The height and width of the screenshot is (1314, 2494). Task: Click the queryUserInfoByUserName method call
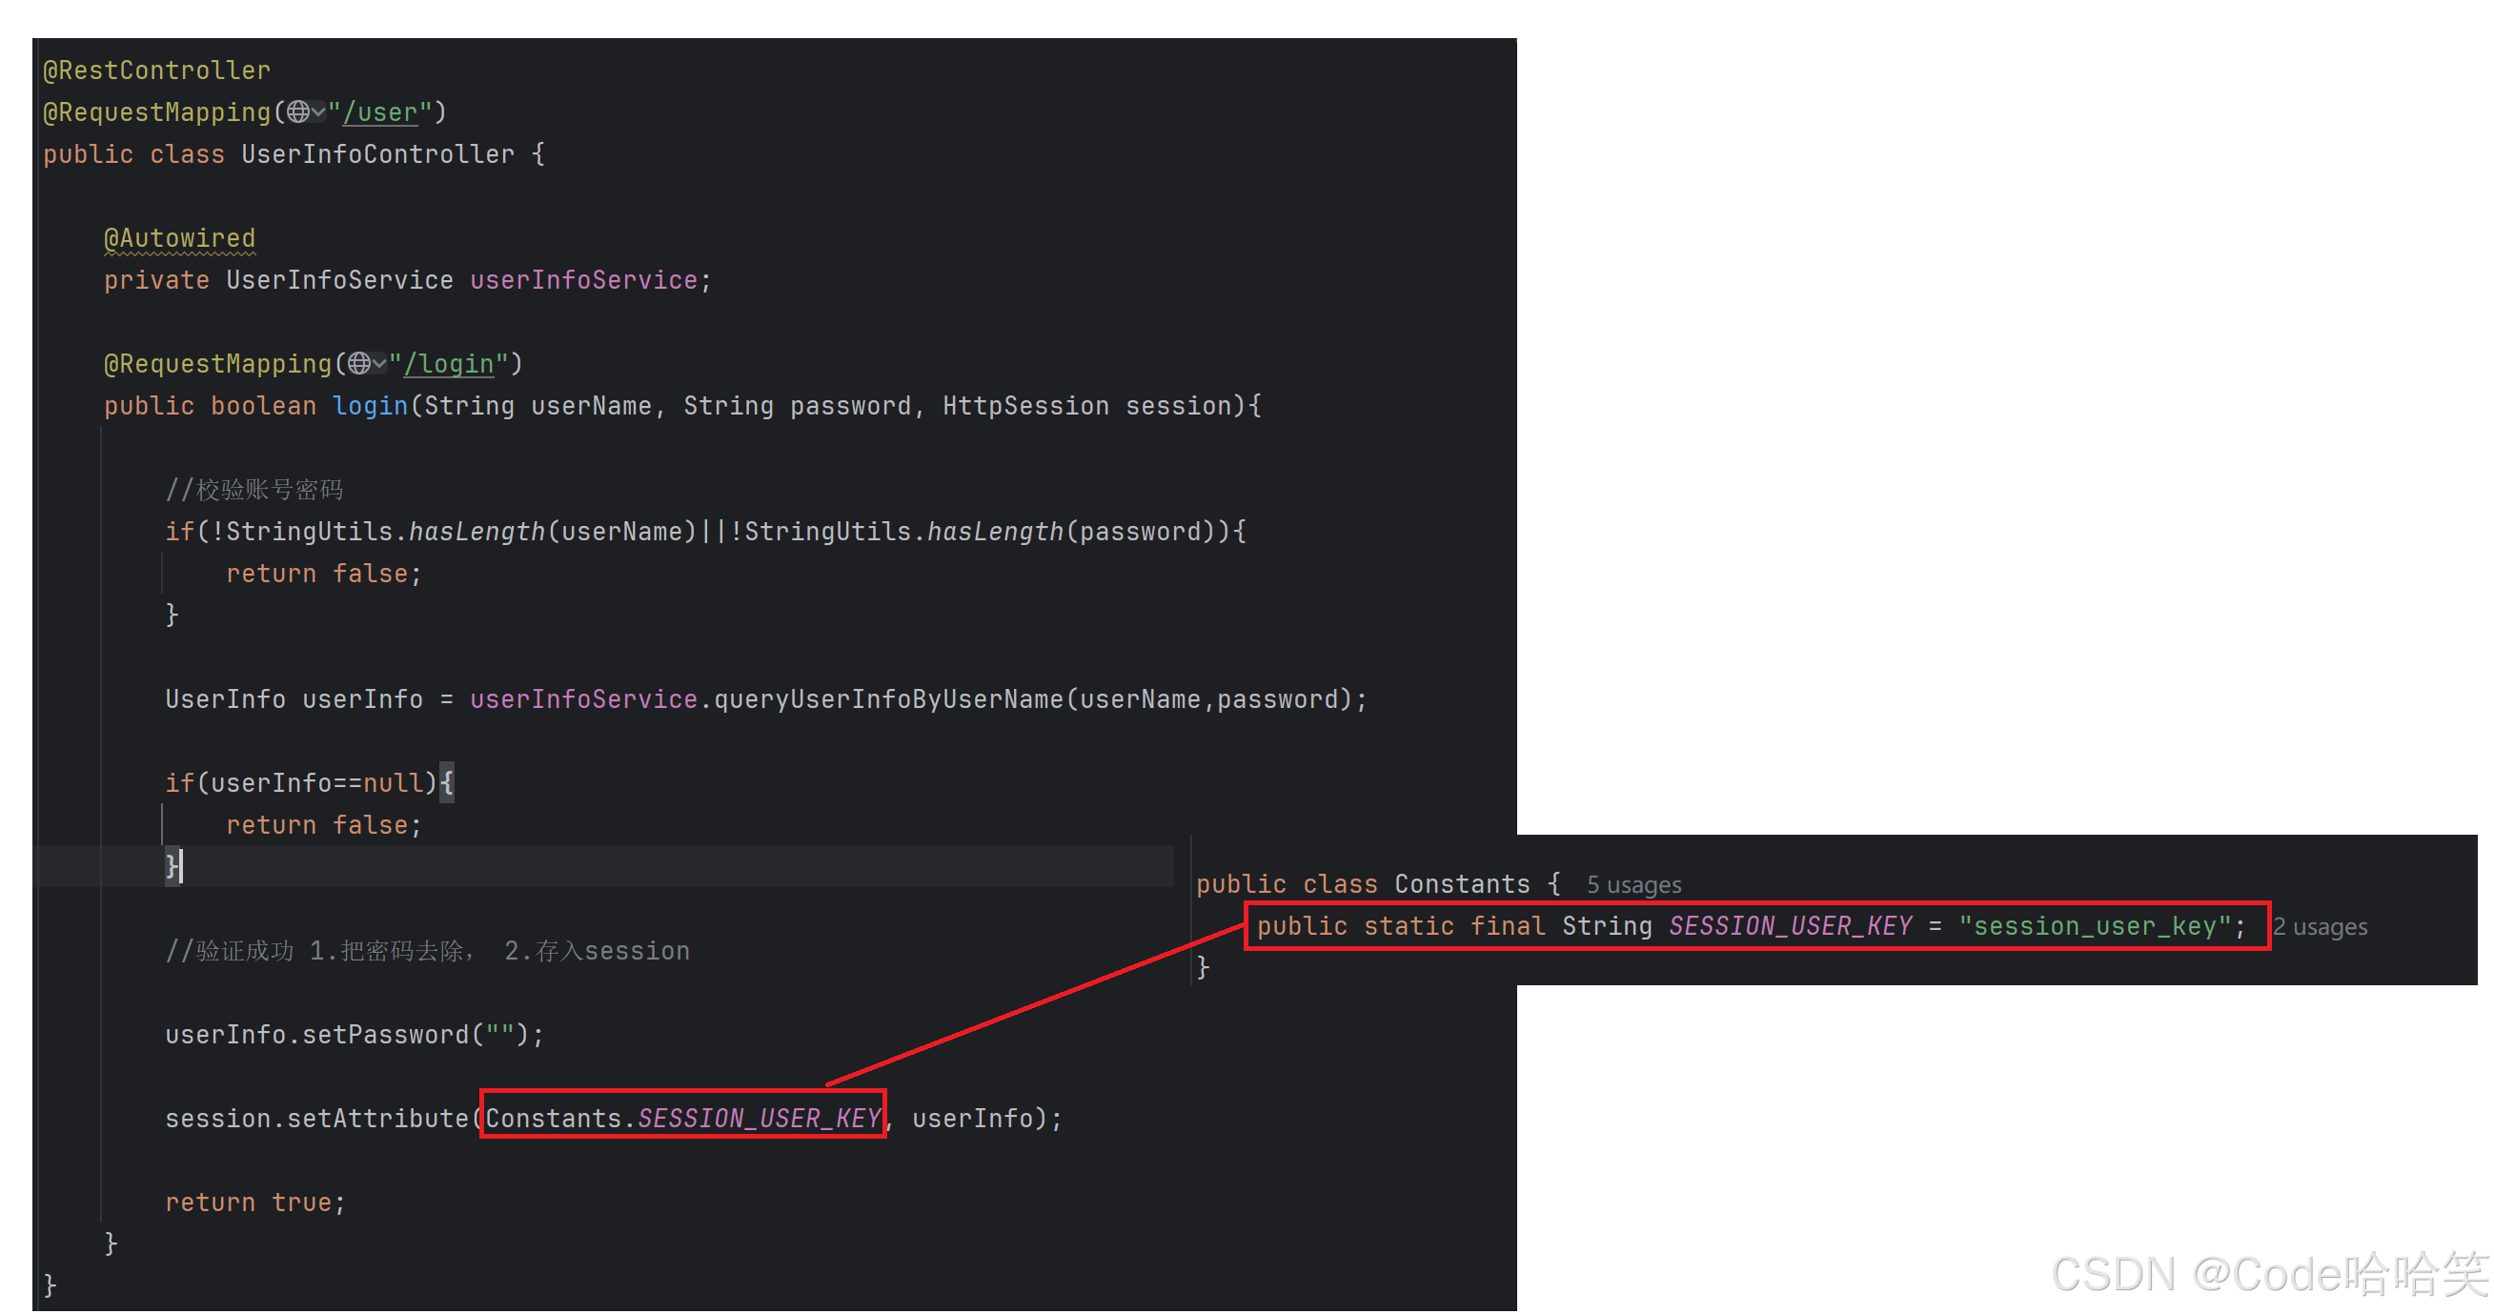(888, 699)
